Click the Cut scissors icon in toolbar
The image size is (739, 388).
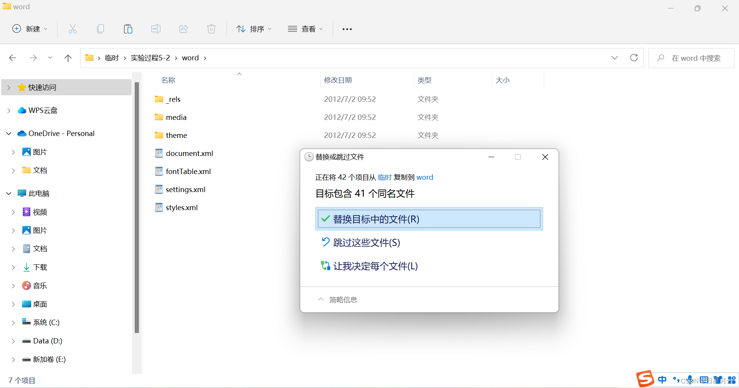[x=73, y=29]
